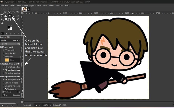The height and width of the screenshot is (108, 174).
Task: Delete tool preset icon at panel bottom
Action: click(x=13, y=105)
